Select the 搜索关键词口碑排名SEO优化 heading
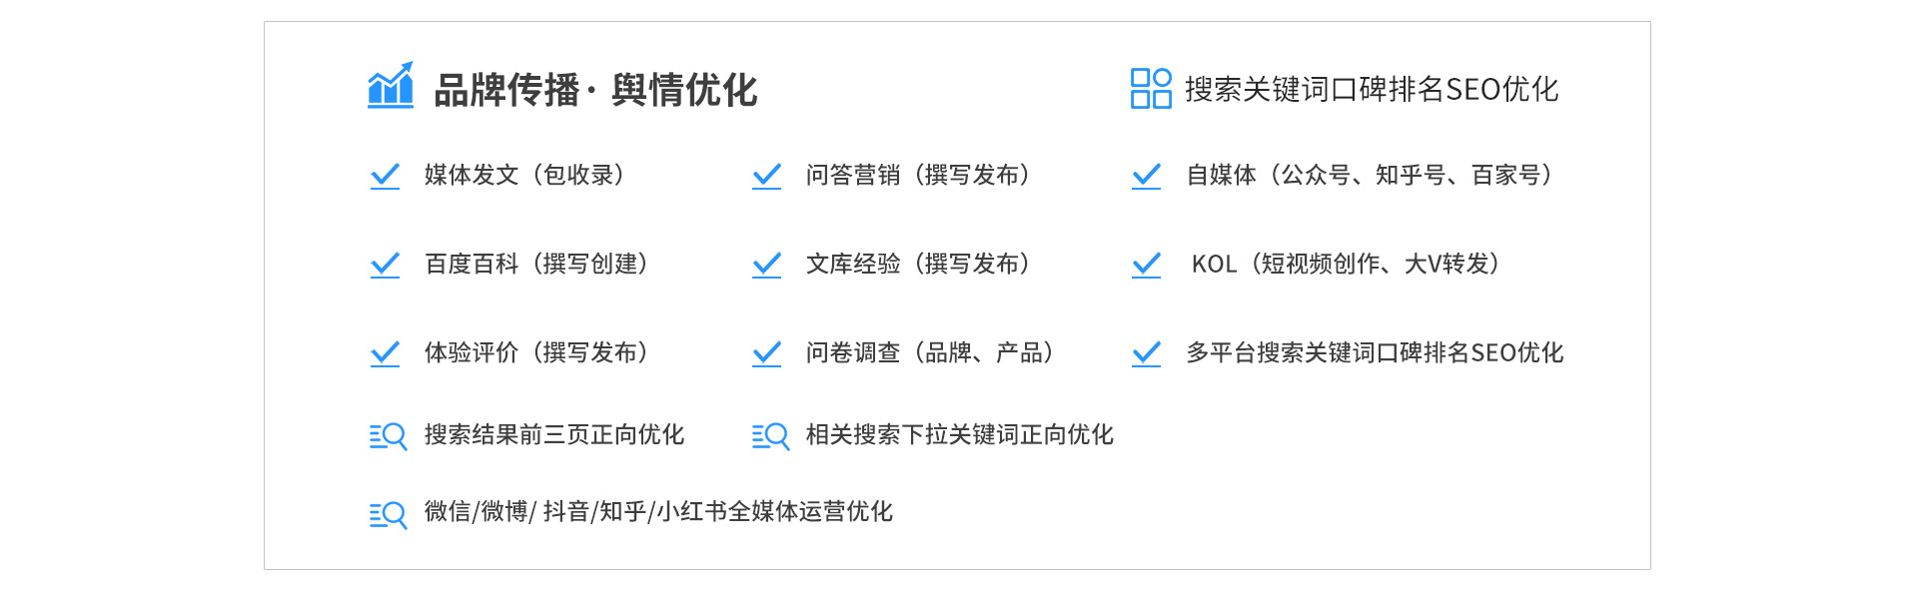This screenshot has width=1918, height=589. [1371, 90]
